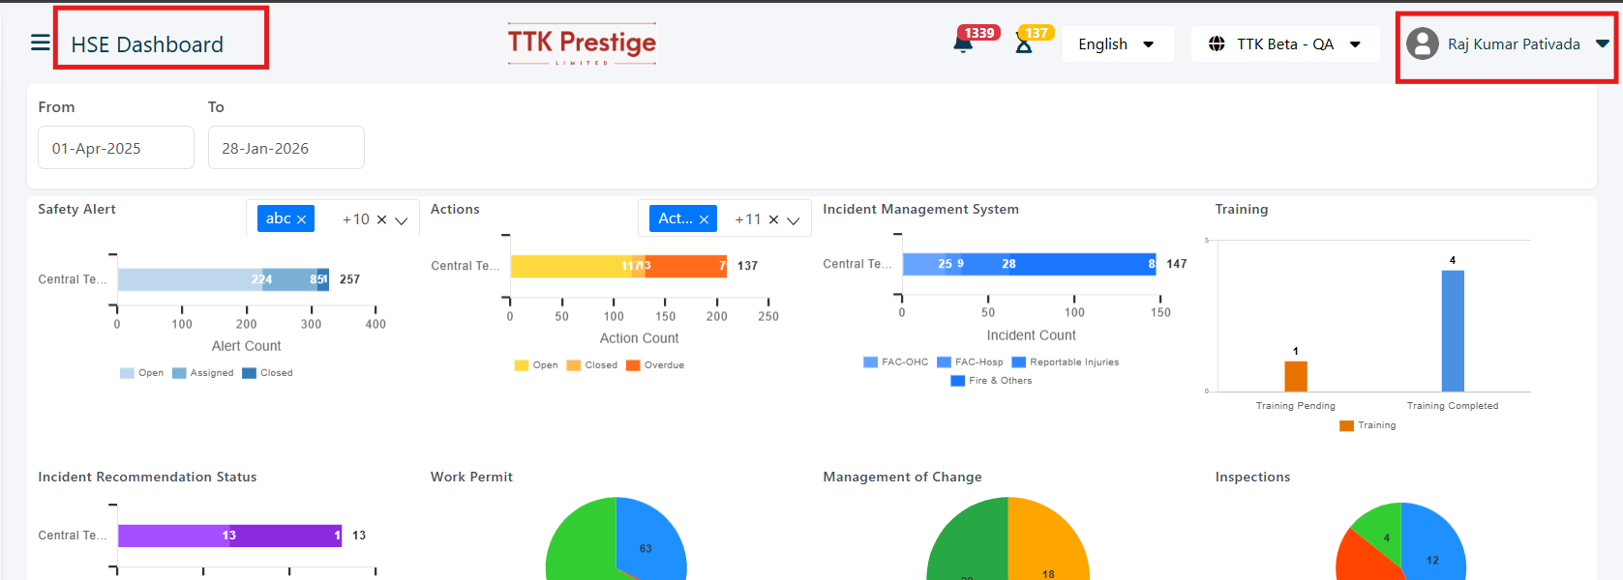Toggle the Overdue series in Actions legend
This screenshot has height=580, width=1623.
(x=655, y=365)
